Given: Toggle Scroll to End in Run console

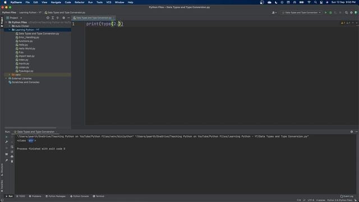Looking at the screenshot, I should [12, 151].
